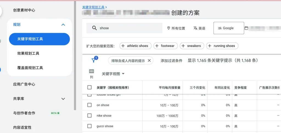The width and height of the screenshot is (281, 133).
Task: Open 与创作者合作 in sidebar
Action: tap(24, 113)
